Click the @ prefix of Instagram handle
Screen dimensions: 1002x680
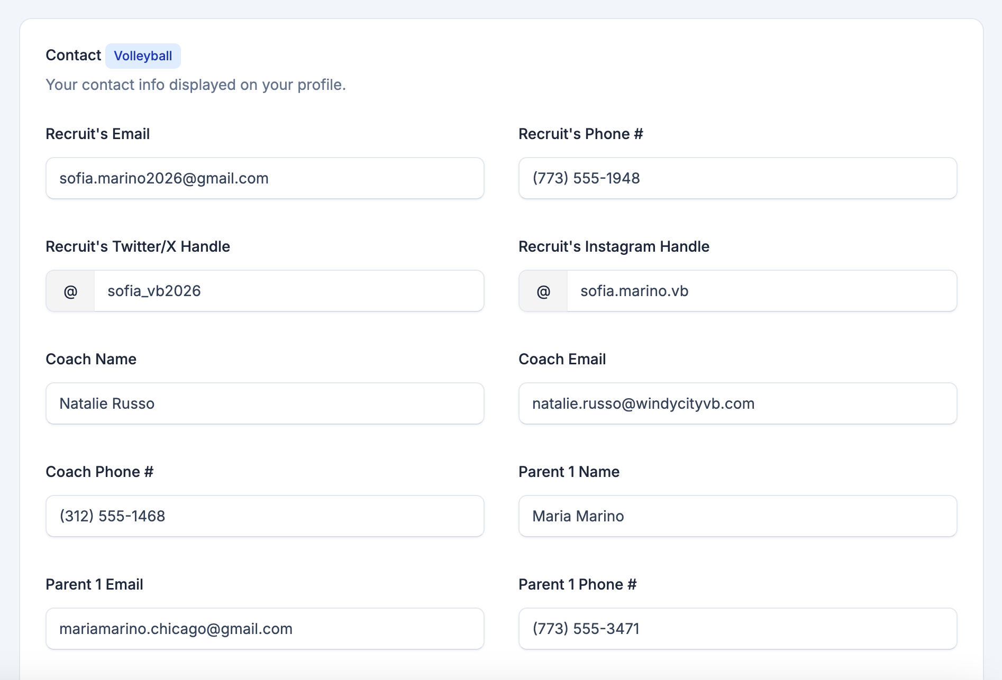click(x=543, y=291)
